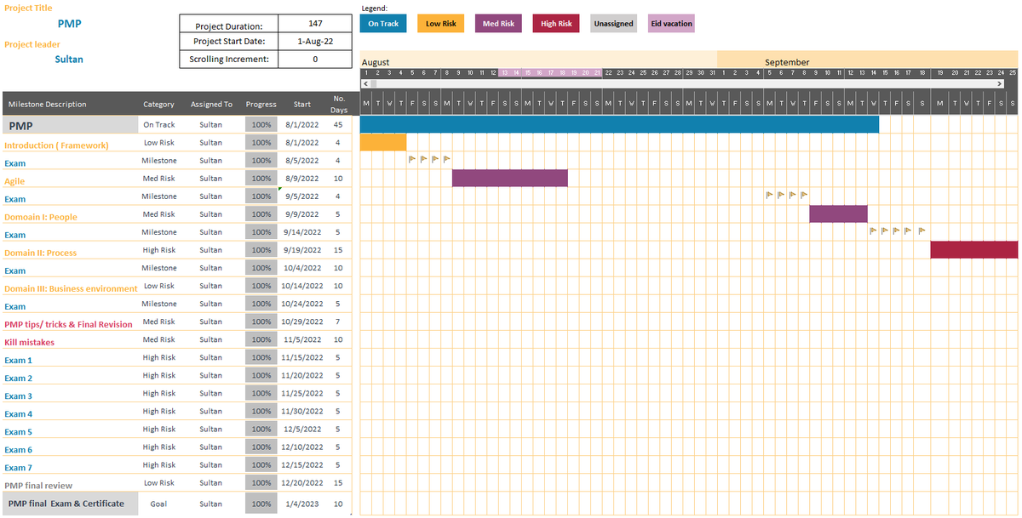
Task: Select the Exam 4 milestone cell
Action: tap(70, 413)
